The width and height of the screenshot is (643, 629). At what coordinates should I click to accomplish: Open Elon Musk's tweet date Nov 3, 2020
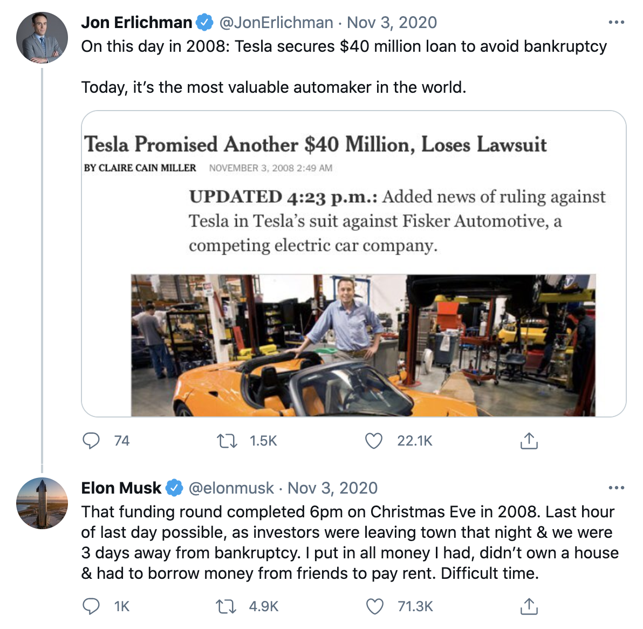point(332,488)
